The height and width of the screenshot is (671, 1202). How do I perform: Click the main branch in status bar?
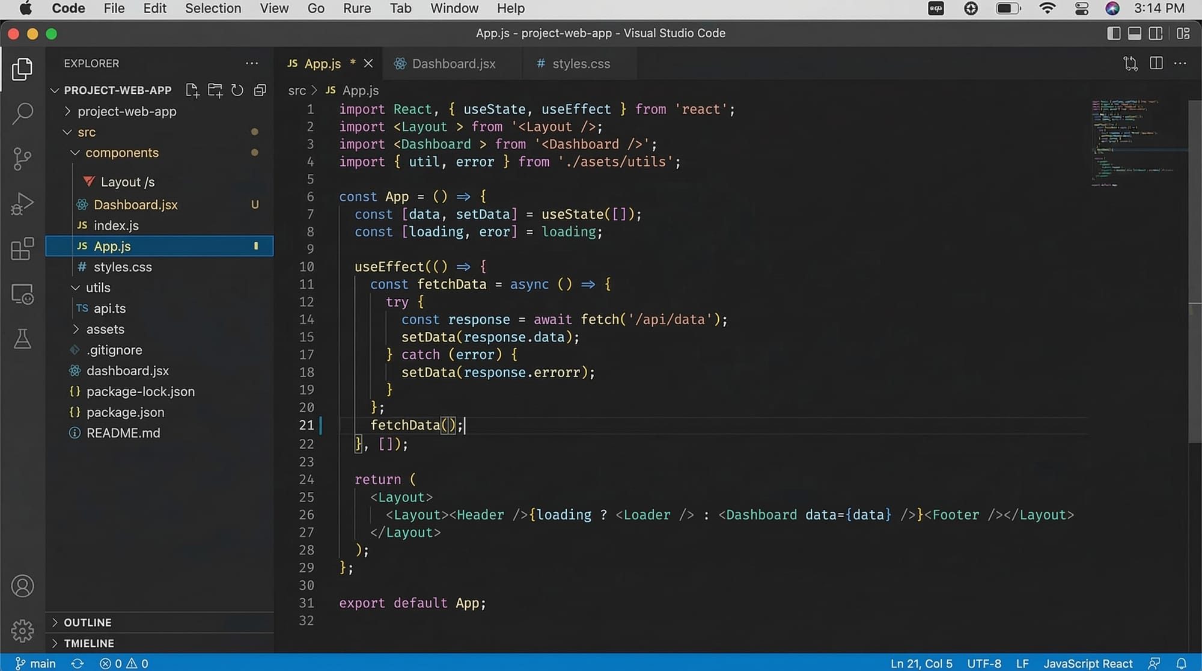pos(36,663)
